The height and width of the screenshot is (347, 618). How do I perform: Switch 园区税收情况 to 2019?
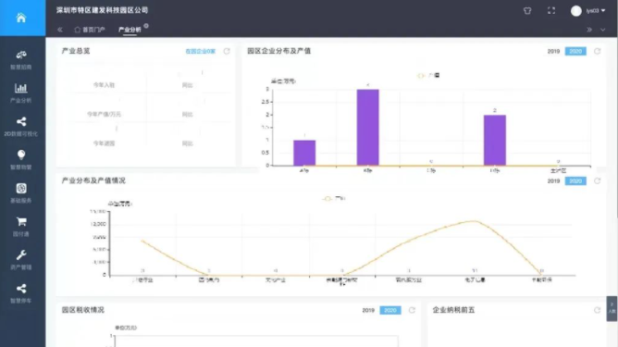(x=368, y=310)
